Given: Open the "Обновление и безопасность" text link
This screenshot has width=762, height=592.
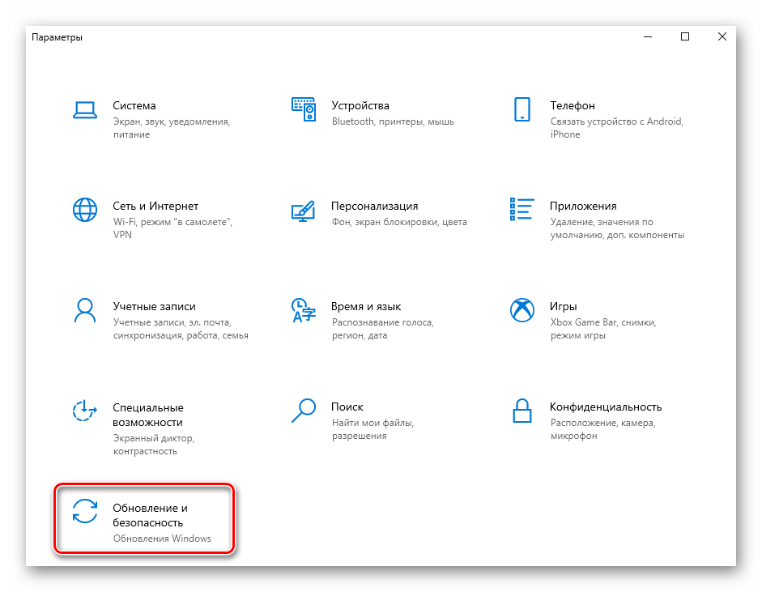Looking at the screenshot, I should pos(150,515).
